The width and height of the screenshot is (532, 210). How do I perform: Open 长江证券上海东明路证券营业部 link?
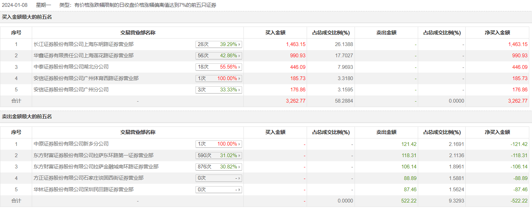[84, 44]
